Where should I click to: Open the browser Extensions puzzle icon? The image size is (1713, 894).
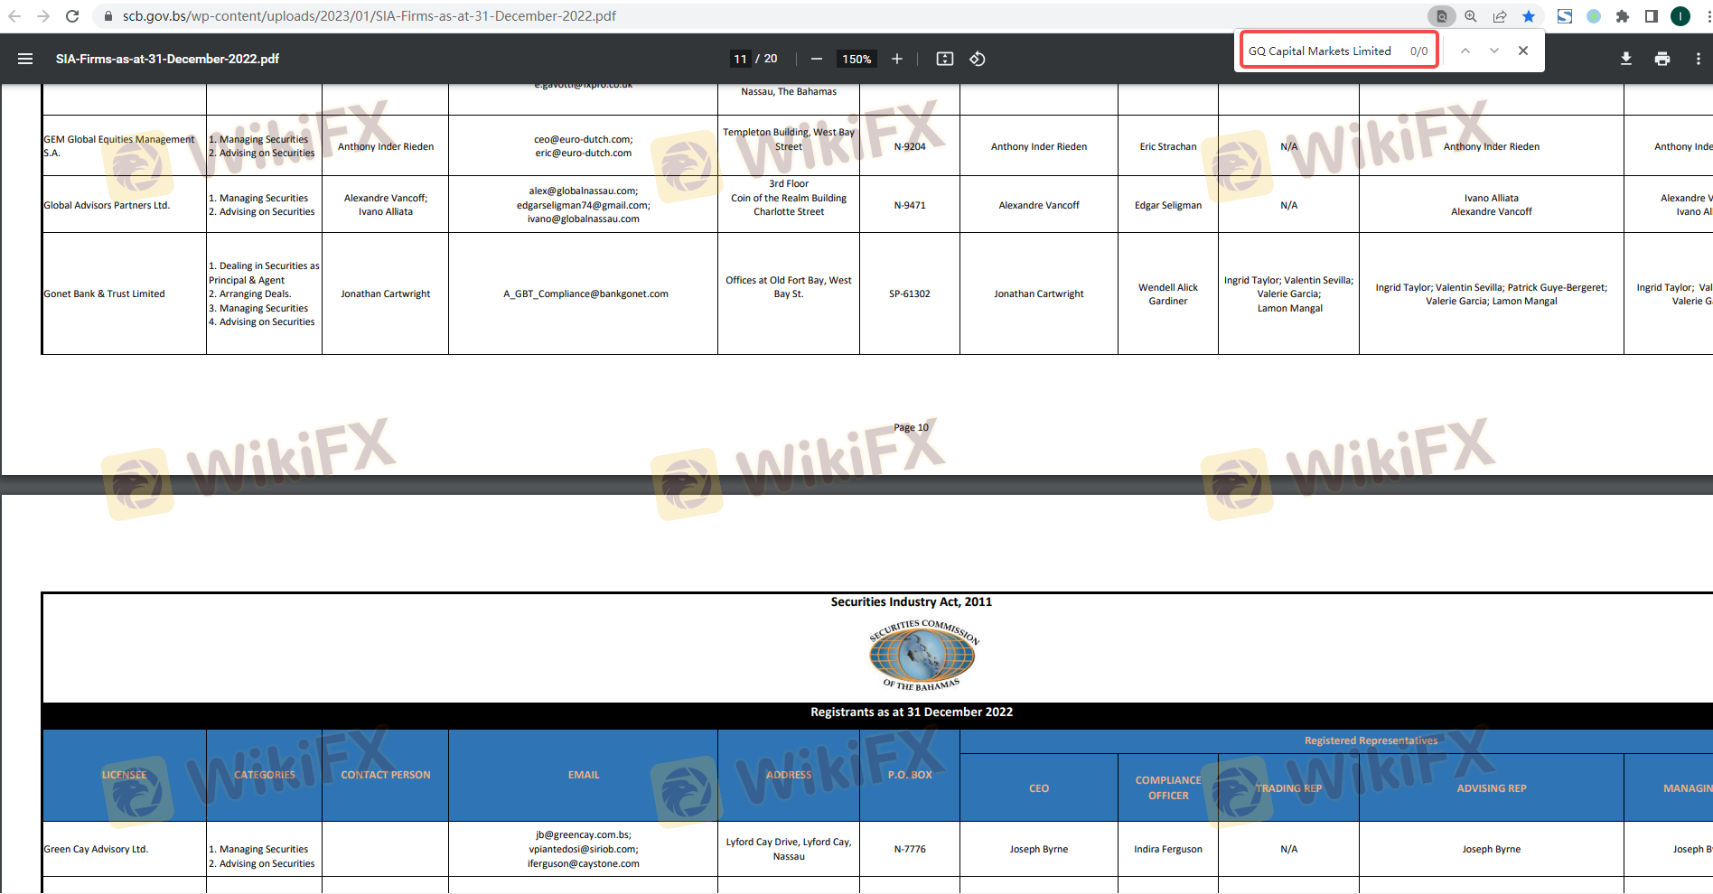click(1623, 16)
